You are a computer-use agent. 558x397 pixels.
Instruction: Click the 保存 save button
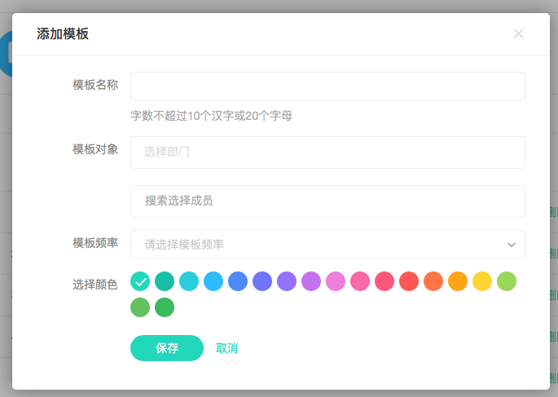coord(167,348)
